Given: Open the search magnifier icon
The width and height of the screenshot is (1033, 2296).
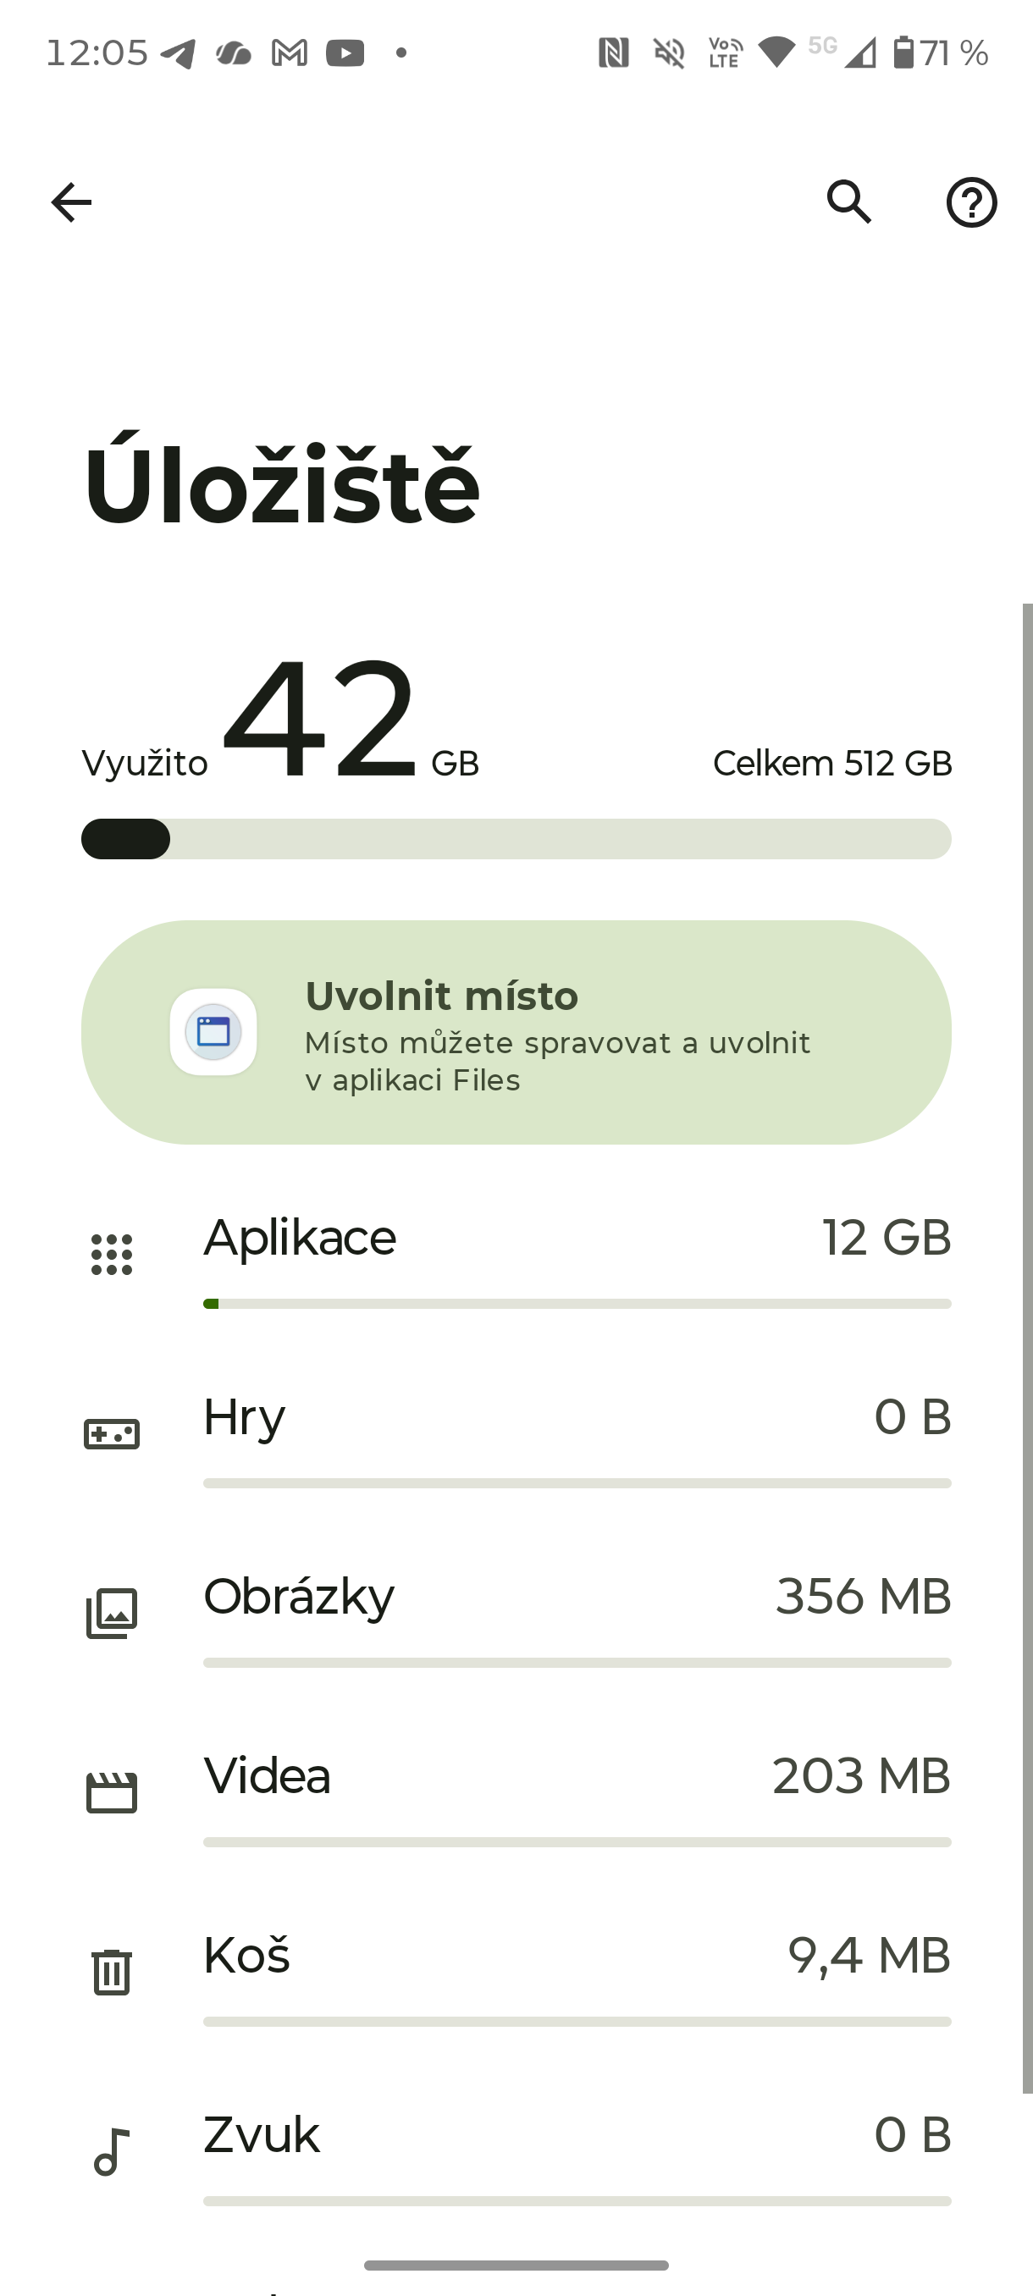Looking at the screenshot, I should 848,202.
